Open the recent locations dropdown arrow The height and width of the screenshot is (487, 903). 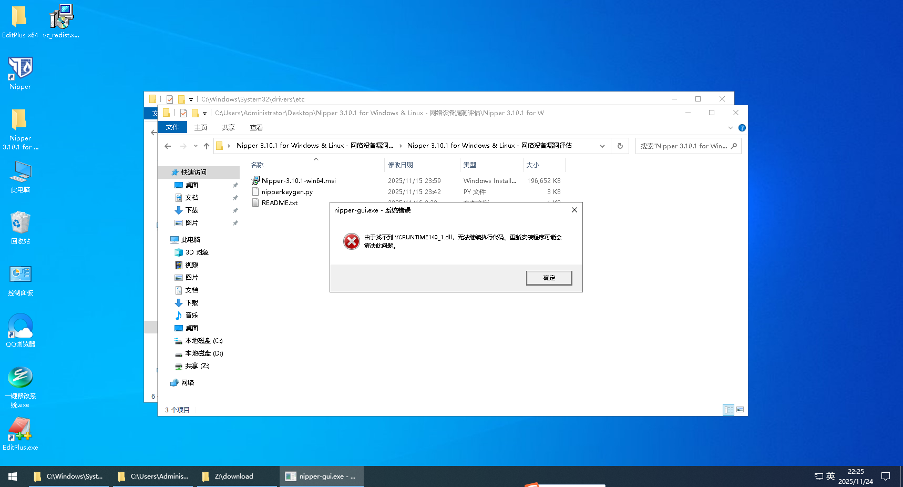click(196, 146)
